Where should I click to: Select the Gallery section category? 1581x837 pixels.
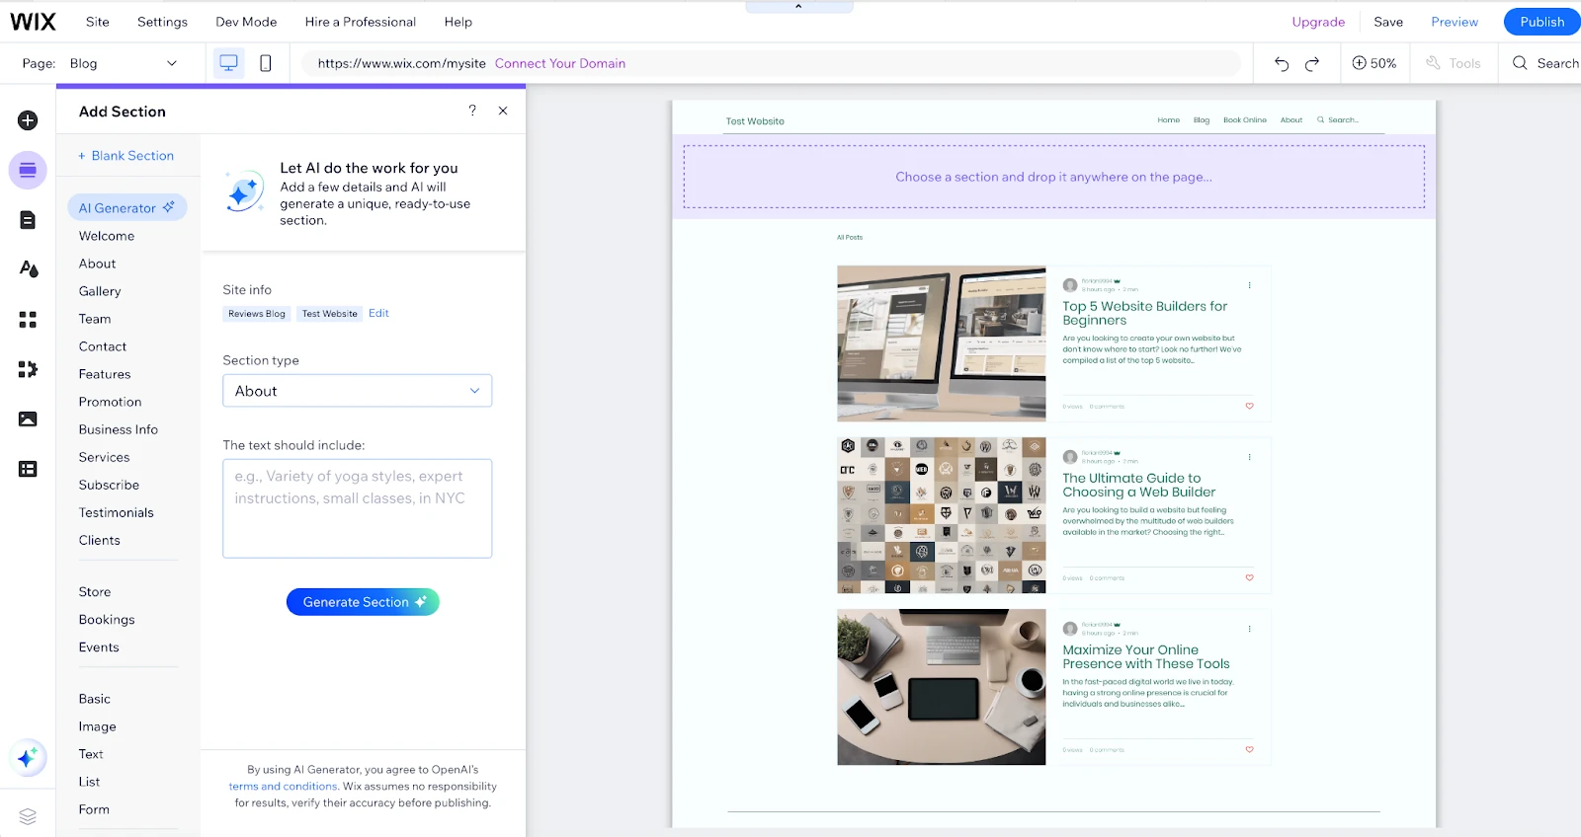click(100, 291)
